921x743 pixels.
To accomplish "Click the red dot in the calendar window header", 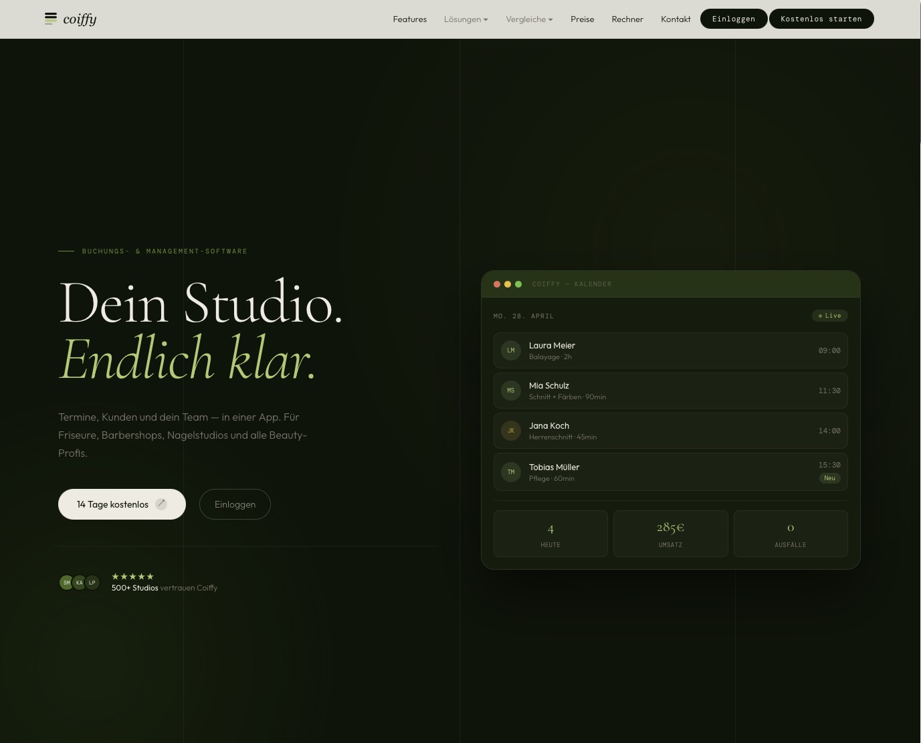I will point(497,284).
